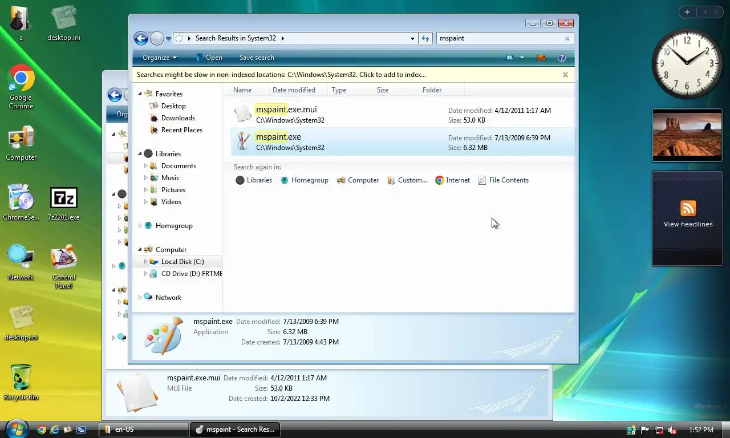Click the analog clock gadget
The width and height of the screenshot is (730, 438).
(x=687, y=63)
